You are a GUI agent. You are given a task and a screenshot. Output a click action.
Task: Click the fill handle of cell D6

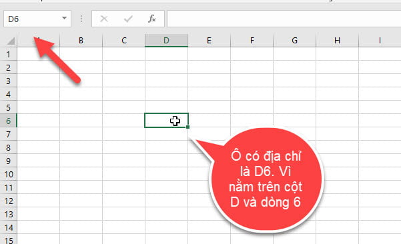[x=187, y=127]
